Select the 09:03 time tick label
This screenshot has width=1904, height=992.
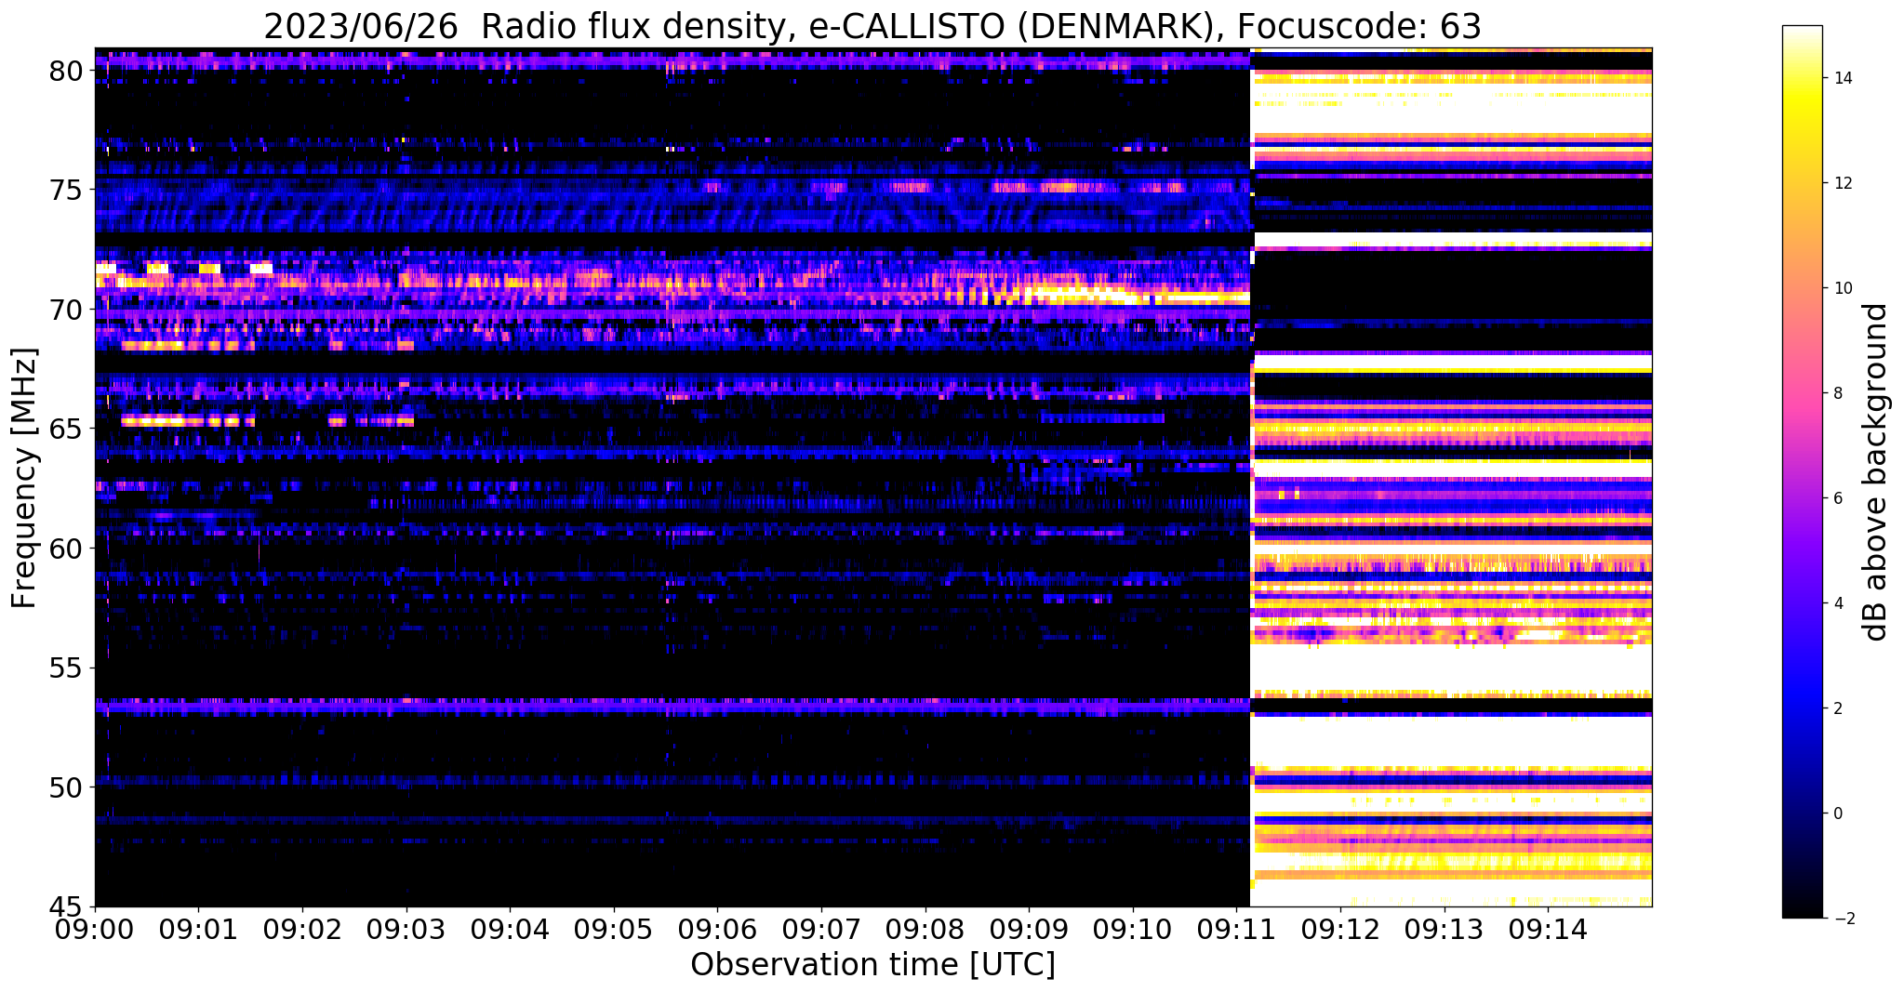406,928
